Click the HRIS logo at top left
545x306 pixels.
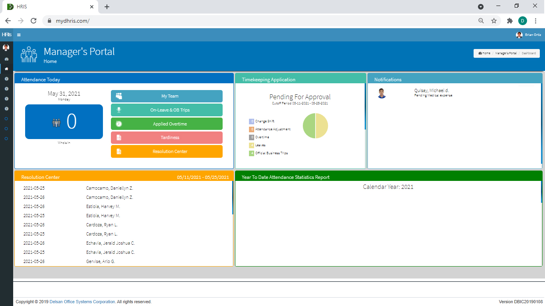click(6, 35)
